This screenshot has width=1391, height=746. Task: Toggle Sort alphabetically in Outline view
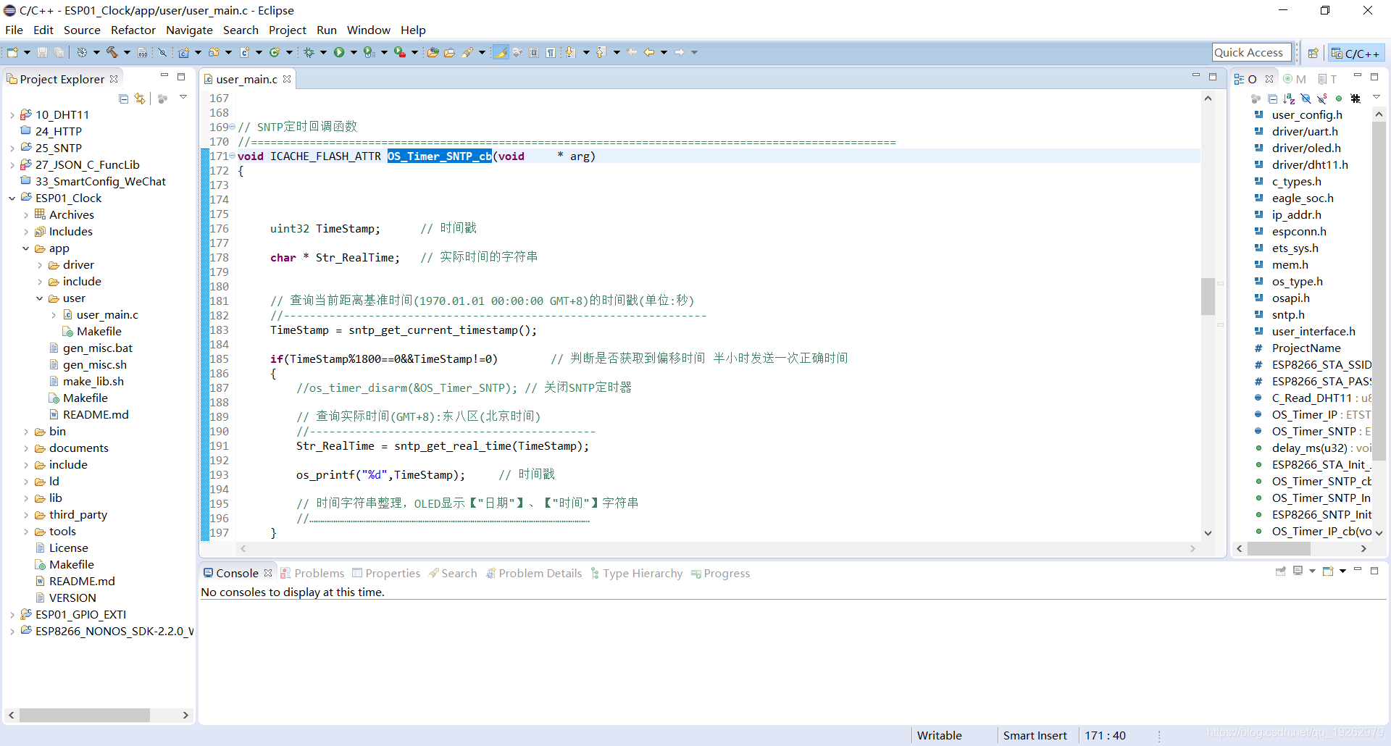click(x=1289, y=99)
